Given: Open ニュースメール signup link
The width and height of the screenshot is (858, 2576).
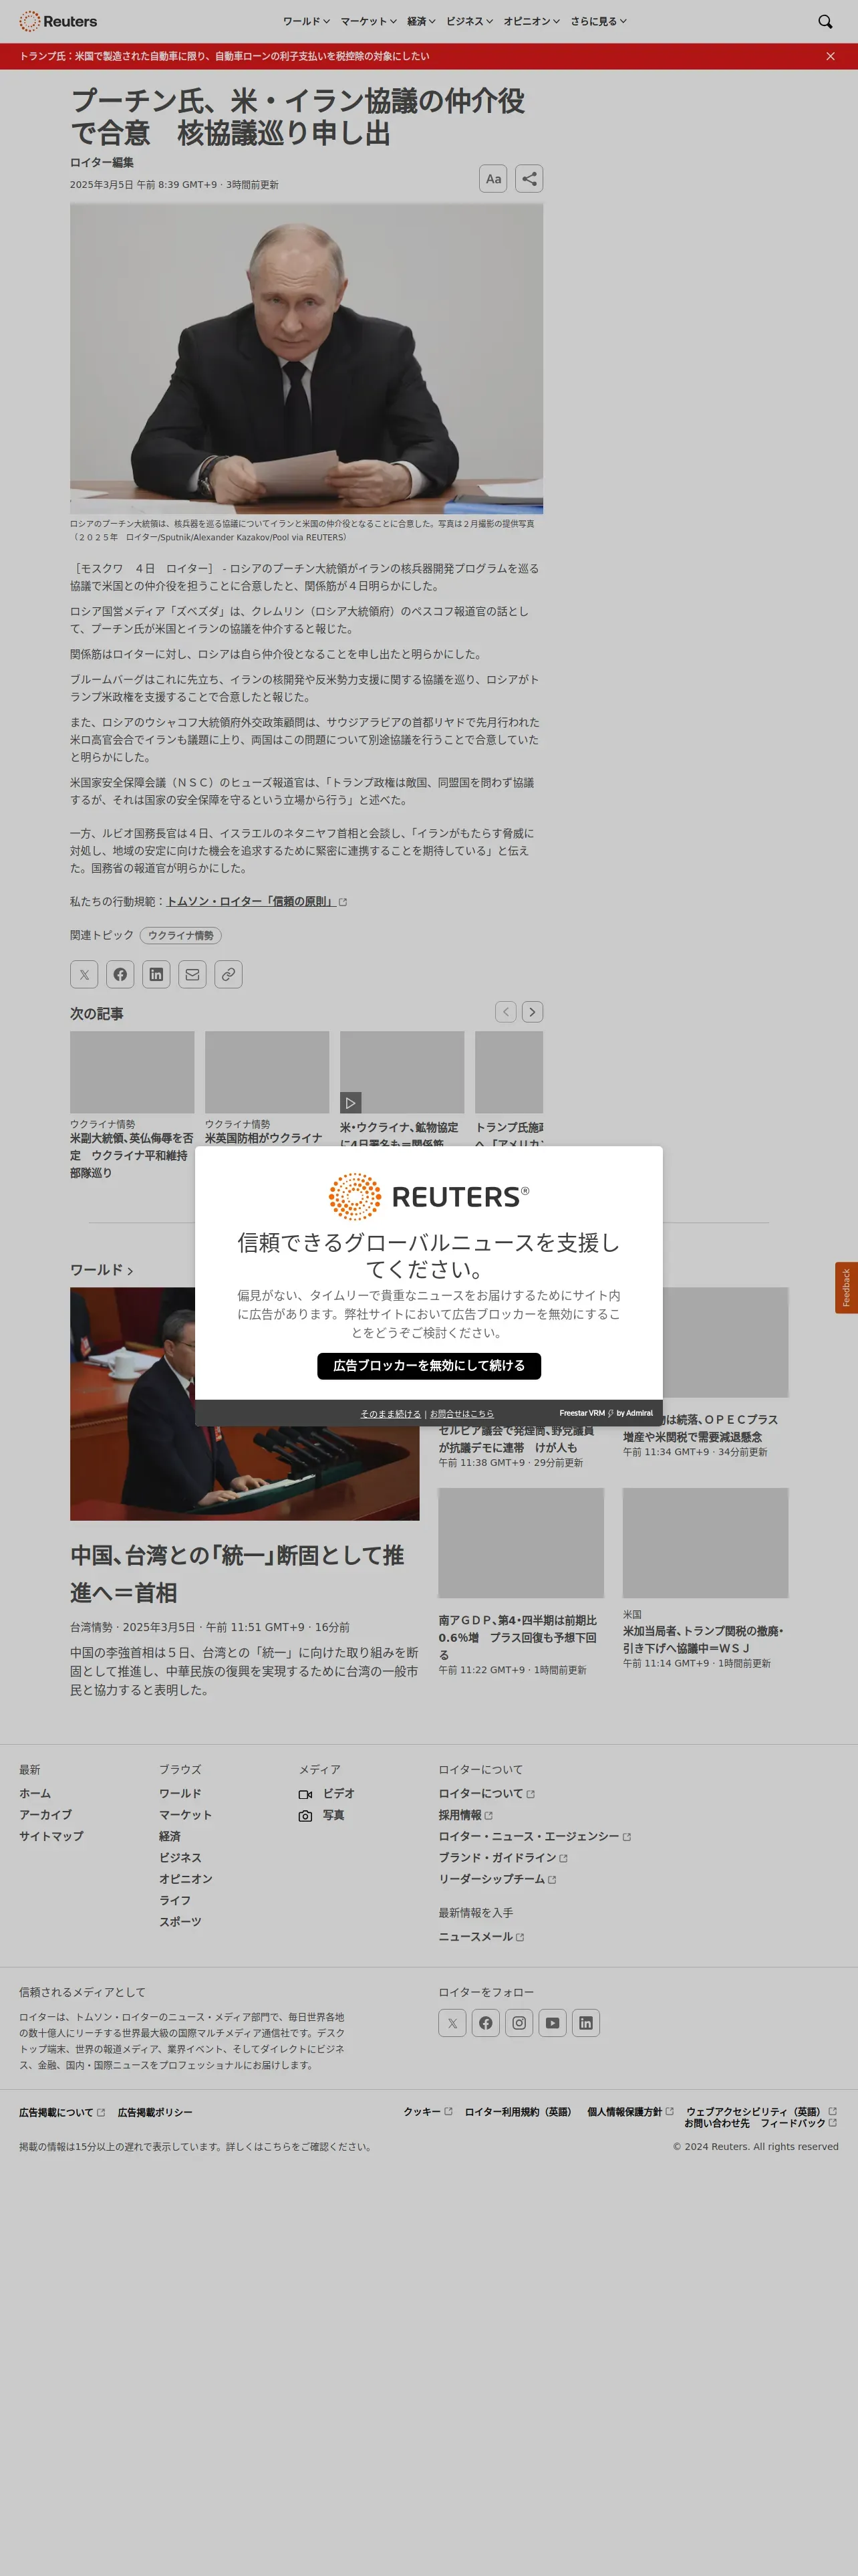Looking at the screenshot, I should (x=481, y=1936).
